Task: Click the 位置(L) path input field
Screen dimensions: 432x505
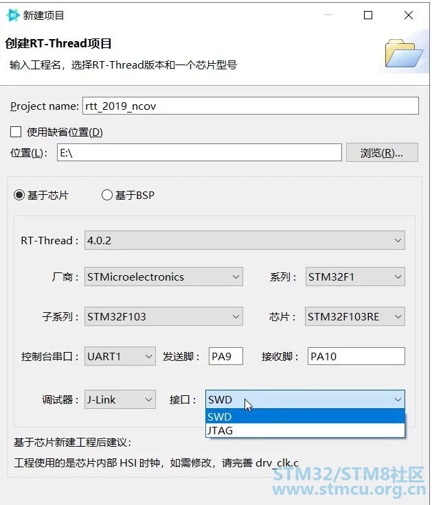Action: pyautogui.click(x=199, y=152)
